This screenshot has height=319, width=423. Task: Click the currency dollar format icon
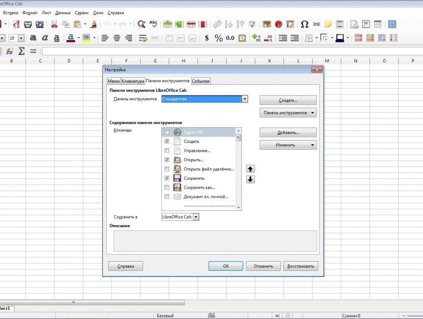(206, 38)
